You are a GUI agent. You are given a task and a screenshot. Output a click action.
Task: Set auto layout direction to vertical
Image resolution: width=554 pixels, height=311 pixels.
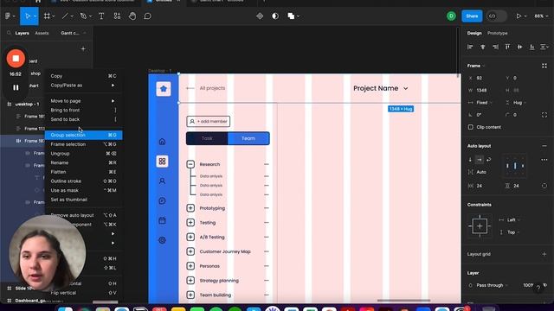pyautogui.click(x=470, y=160)
